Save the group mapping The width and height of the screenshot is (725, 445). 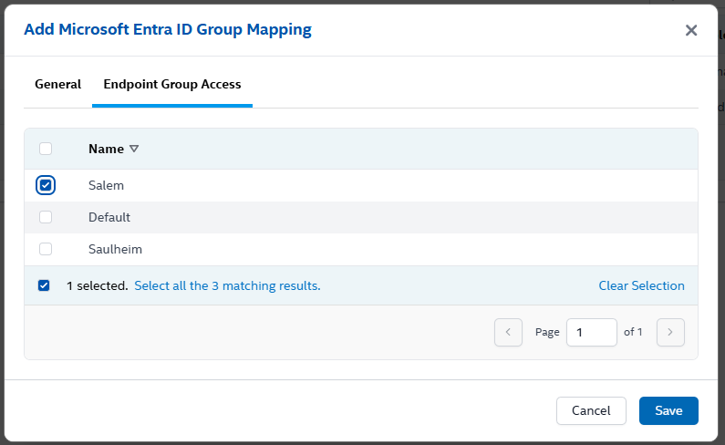click(668, 410)
